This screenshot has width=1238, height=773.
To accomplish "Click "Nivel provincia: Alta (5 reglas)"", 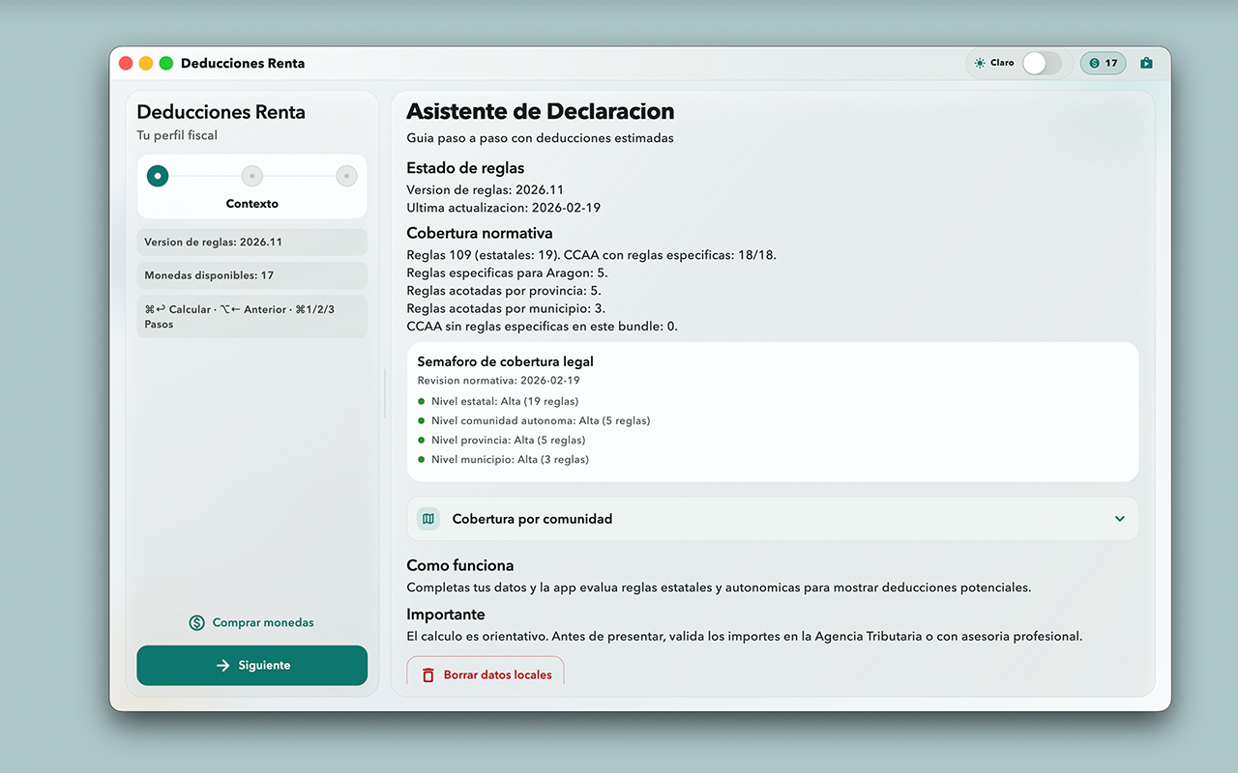I will click(508, 440).
